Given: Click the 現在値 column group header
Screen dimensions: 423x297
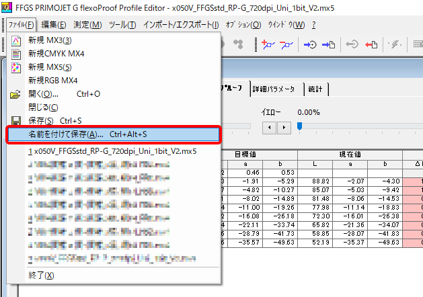Looking at the screenshot, I should (350, 155).
